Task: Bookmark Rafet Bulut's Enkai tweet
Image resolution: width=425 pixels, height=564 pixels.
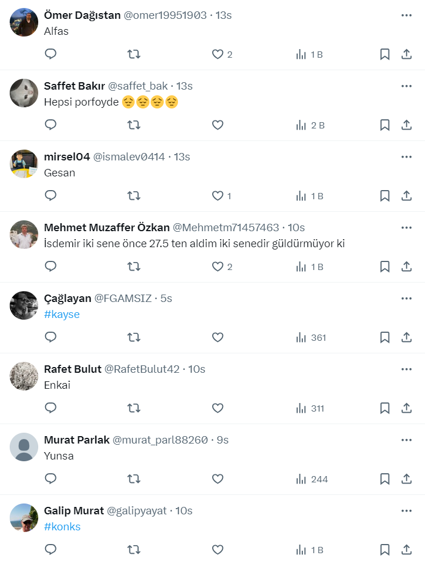Action: coord(385,408)
